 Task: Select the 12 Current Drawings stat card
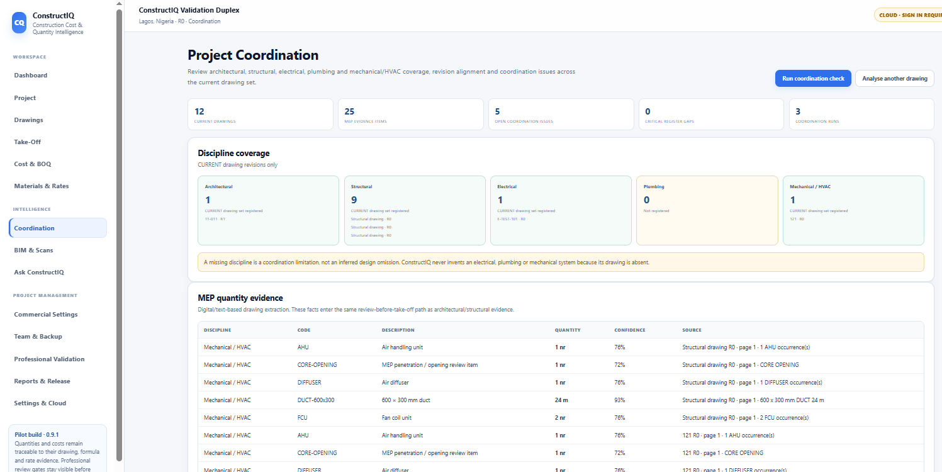pos(261,115)
